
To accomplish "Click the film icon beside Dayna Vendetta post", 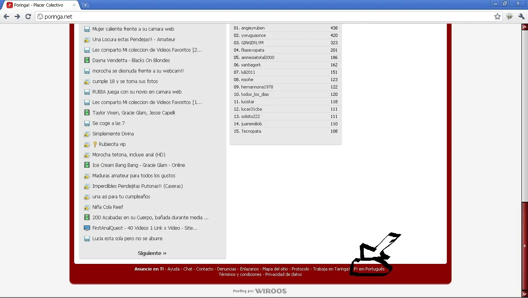I will point(87,61).
